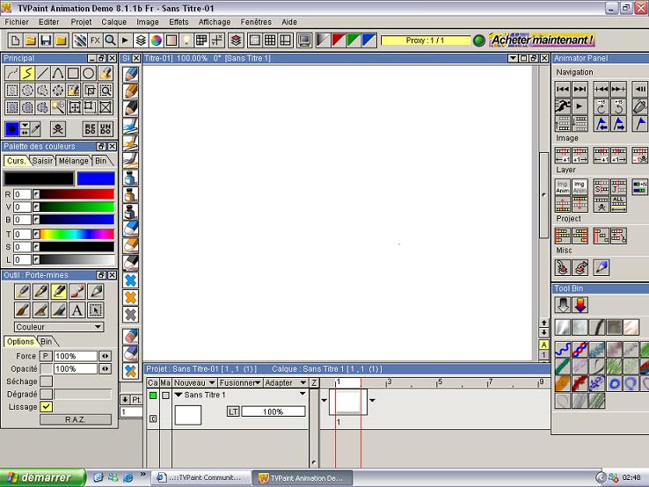The height and width of the screenshot is (487, 649).
Task: Click the blue color swatch in palette
Action: [x=96, y=178]
